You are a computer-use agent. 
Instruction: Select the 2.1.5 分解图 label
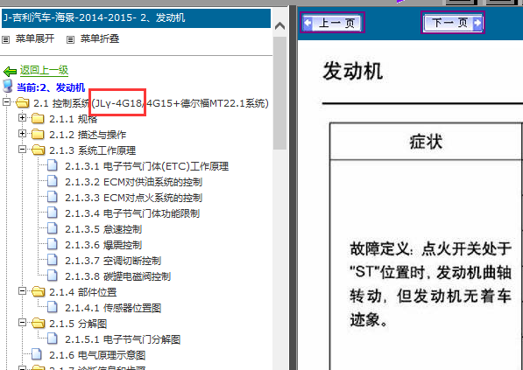click(78, 324)
